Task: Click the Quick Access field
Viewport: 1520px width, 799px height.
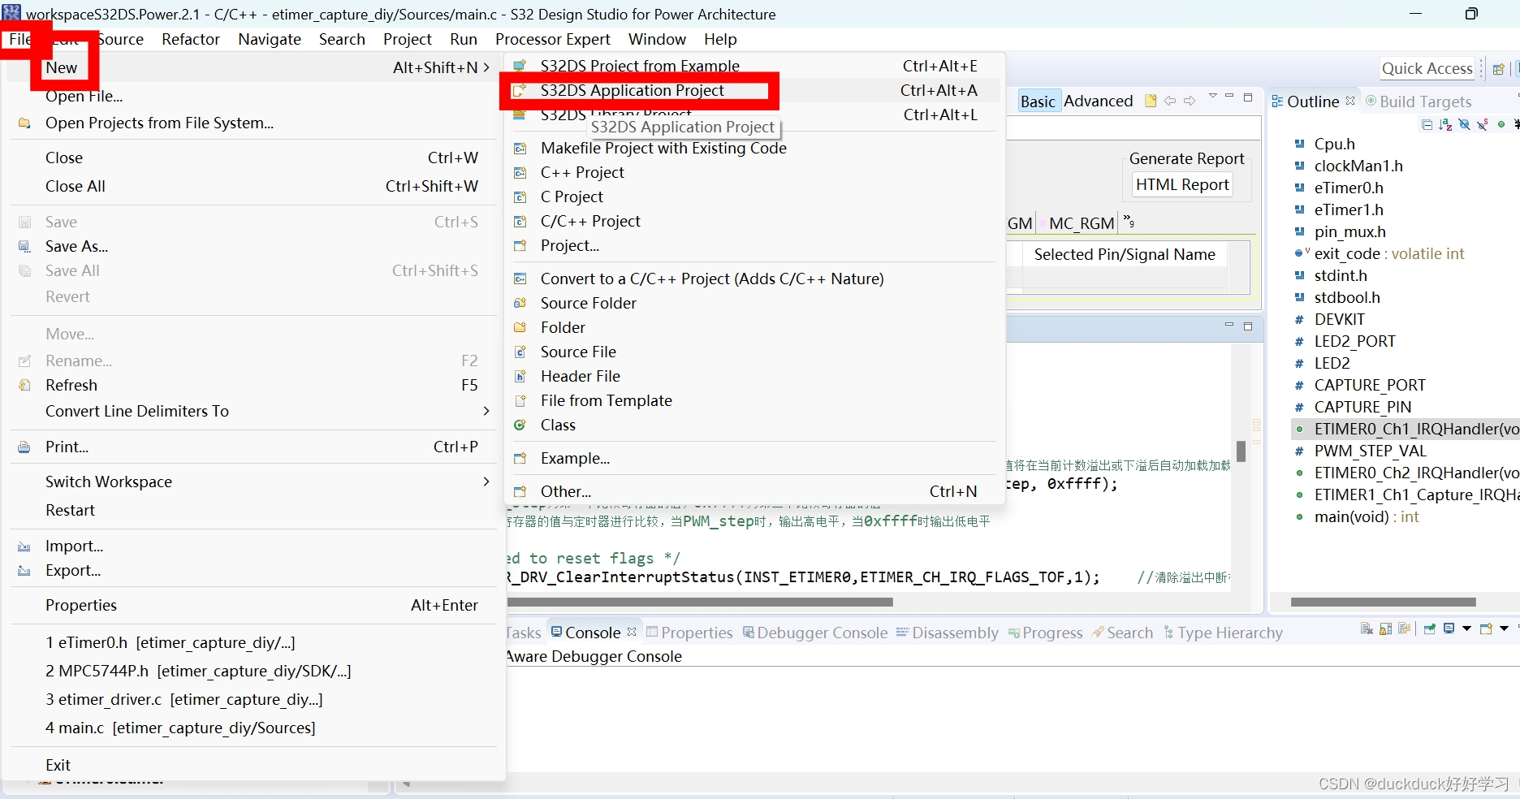Action: pyautogui.click(x=1427, y=69)
